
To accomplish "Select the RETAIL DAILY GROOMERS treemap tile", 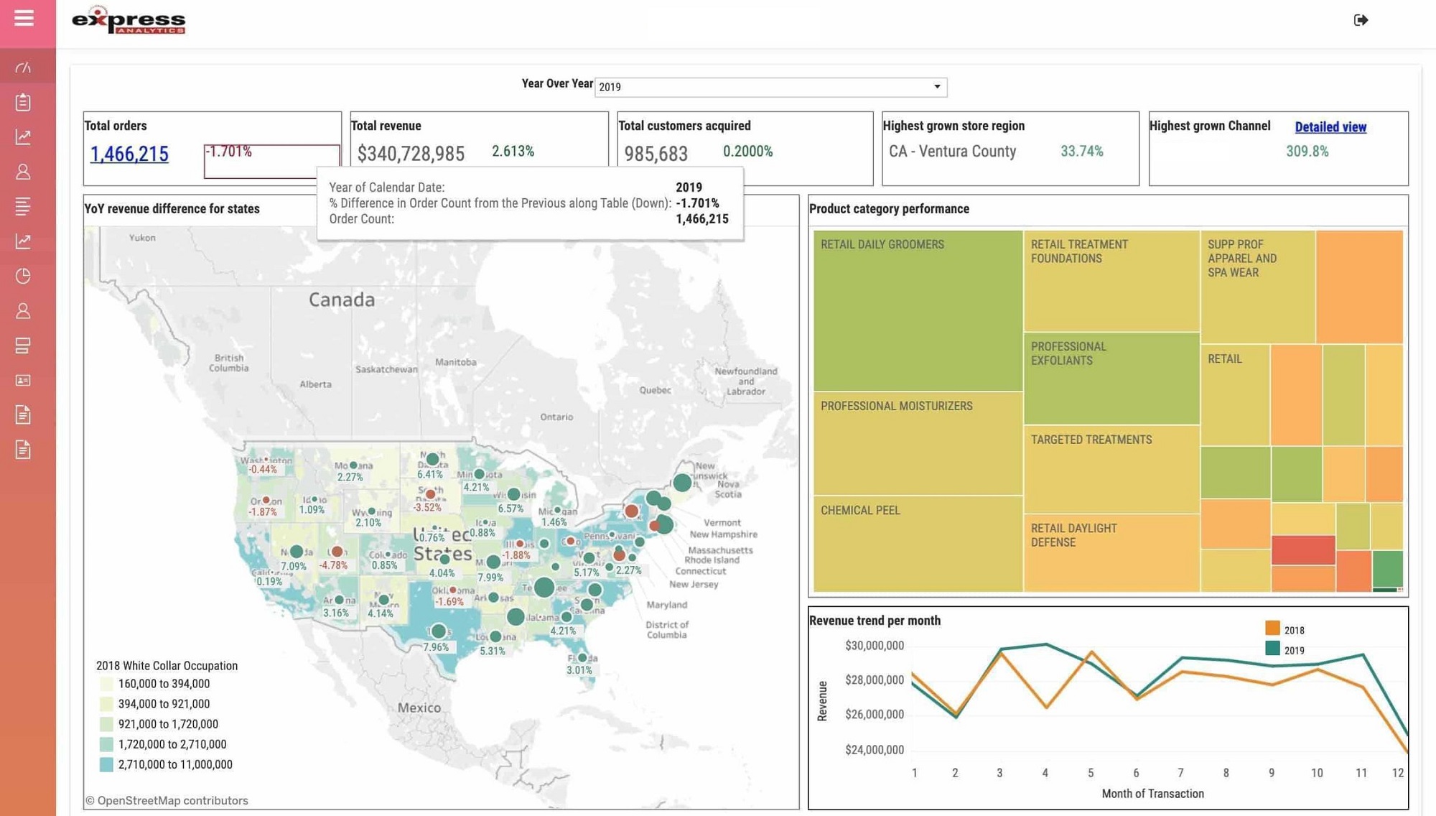I will [918, 310].
